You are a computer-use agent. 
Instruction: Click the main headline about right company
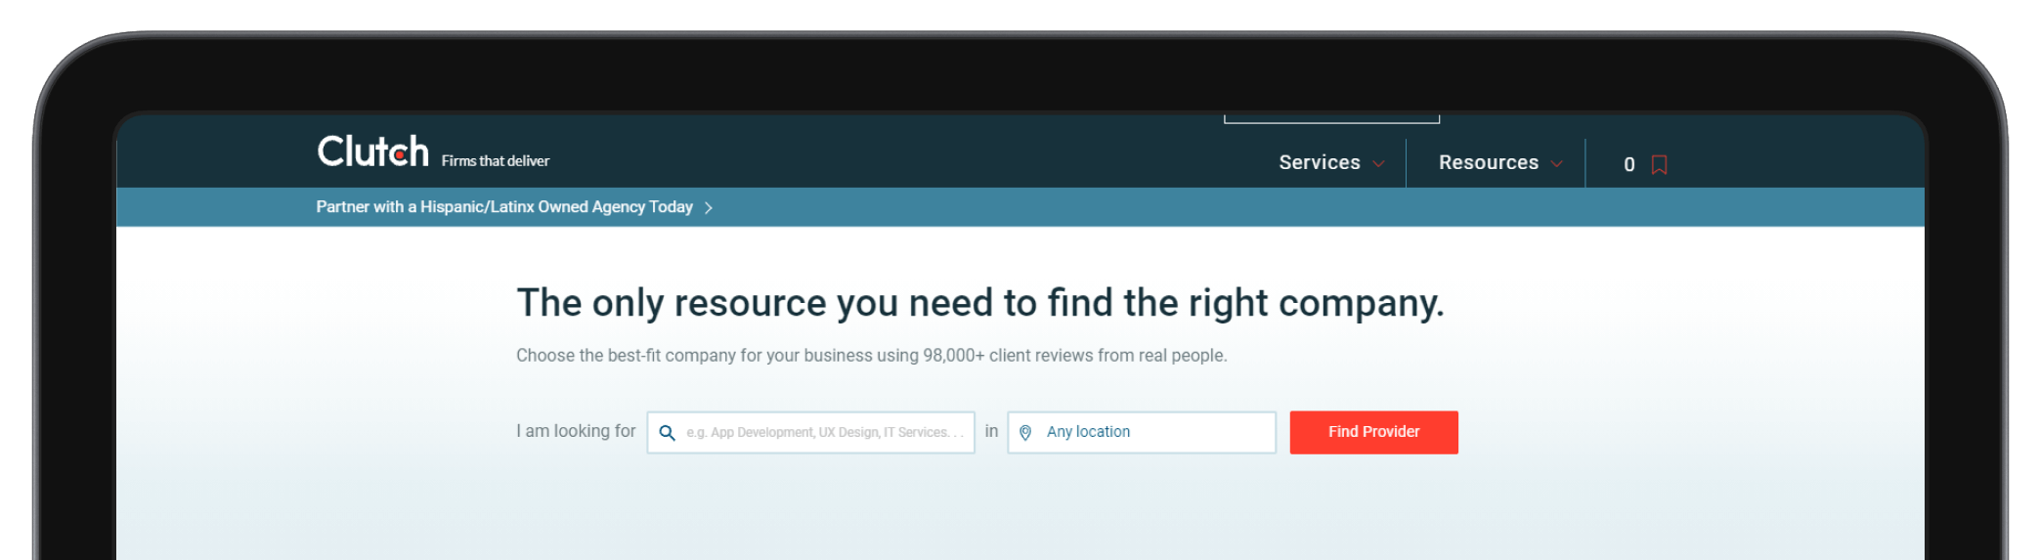(979, 303)
